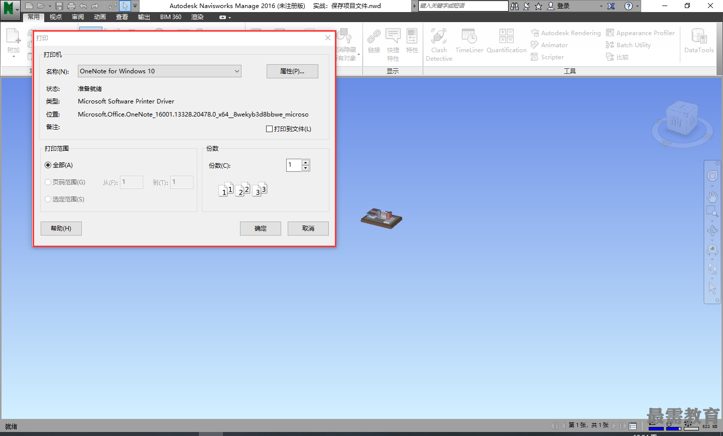Open the Subscription Center satellite icon
This screenshot has height=436, width=723.
[x=527, y=6]
